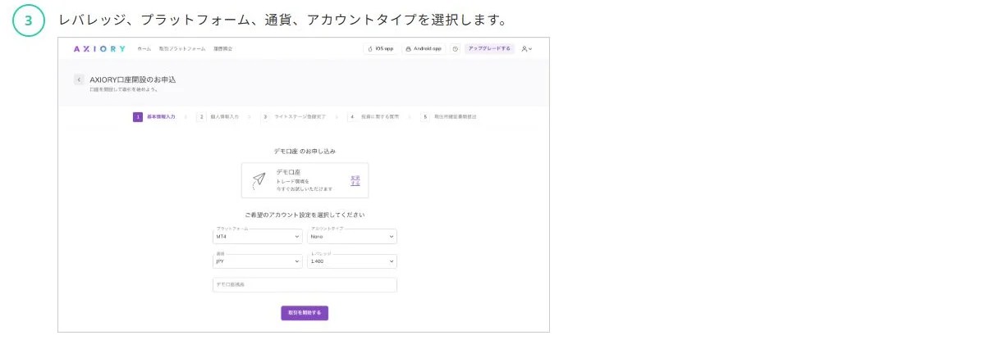Click the アップグレードする button
985x340 pixels.
(489, 49)
